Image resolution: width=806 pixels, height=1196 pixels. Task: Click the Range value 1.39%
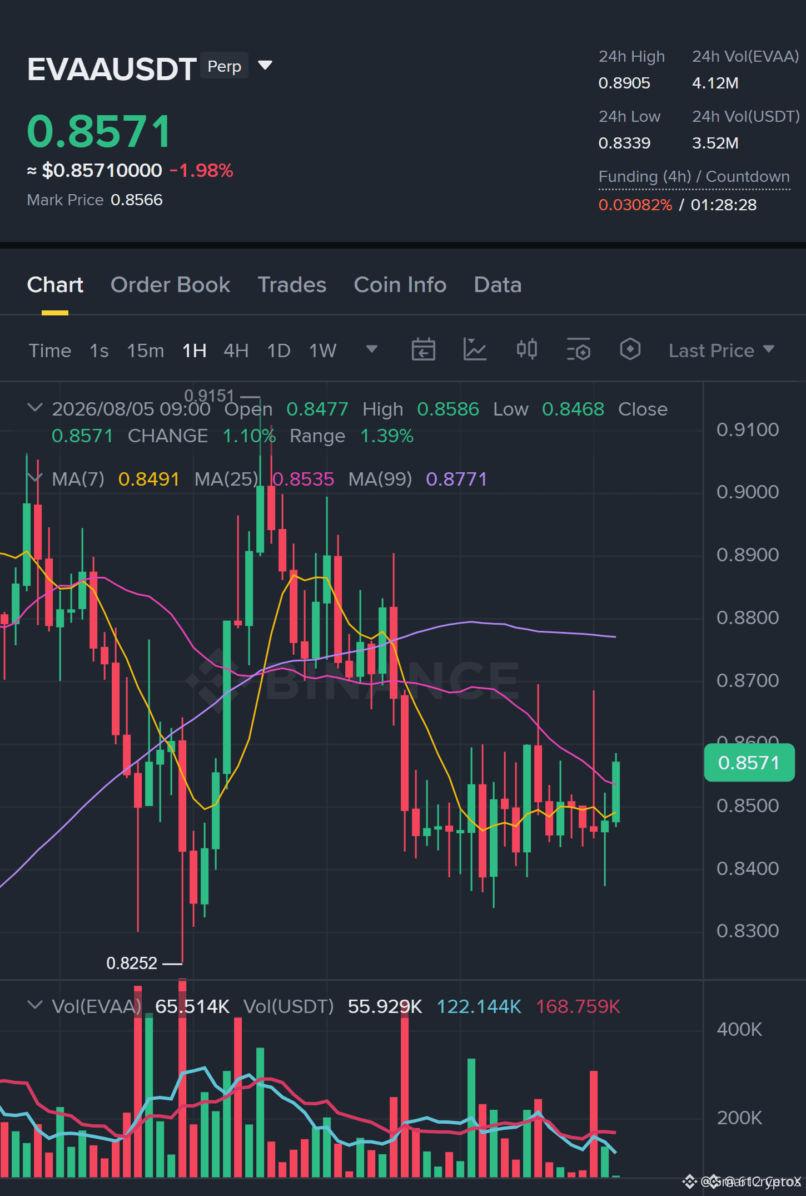pos(387,436)
